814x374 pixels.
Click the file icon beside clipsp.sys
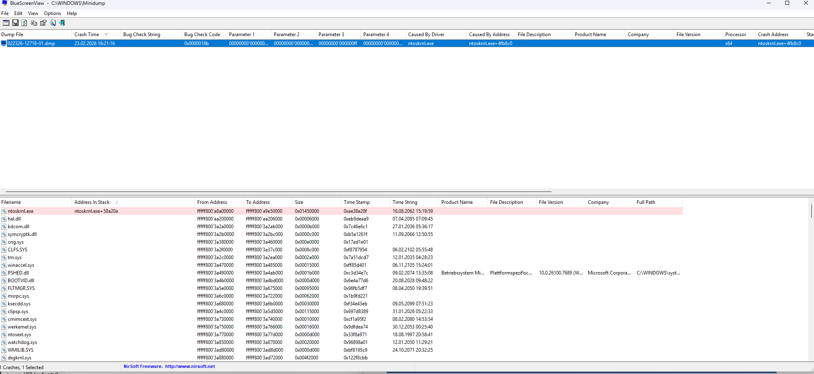tap(4, 311)
